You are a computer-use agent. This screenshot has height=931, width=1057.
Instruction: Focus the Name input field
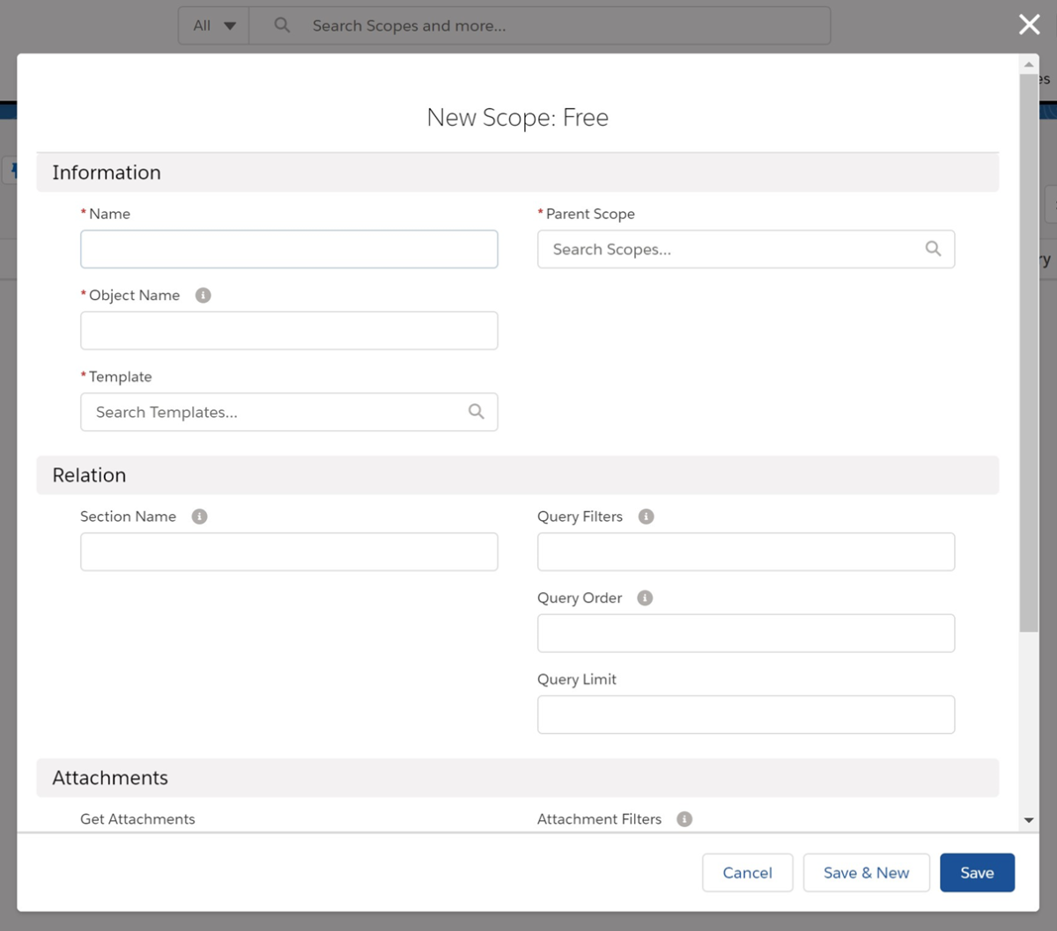point(289,249)
